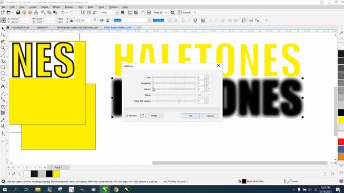Click the New document icon

[3, 12]
